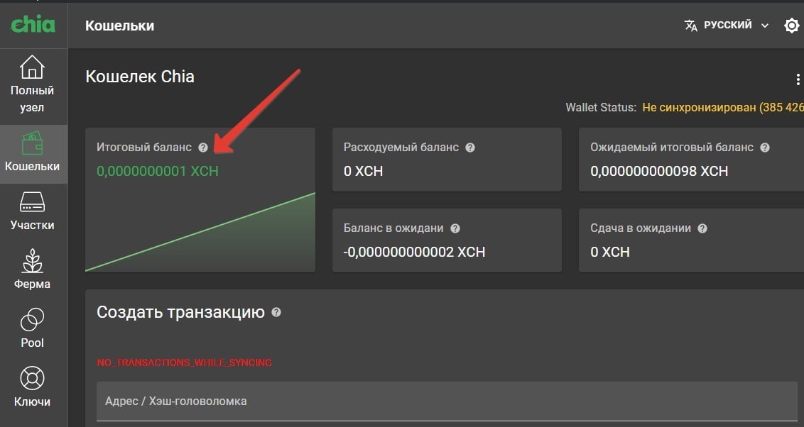Open the Keys (Ключи) section
The image size is (804, 427).
tap(32, 387)
